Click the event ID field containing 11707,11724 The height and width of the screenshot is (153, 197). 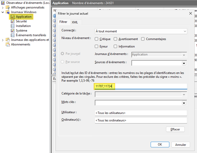(141, 87)
